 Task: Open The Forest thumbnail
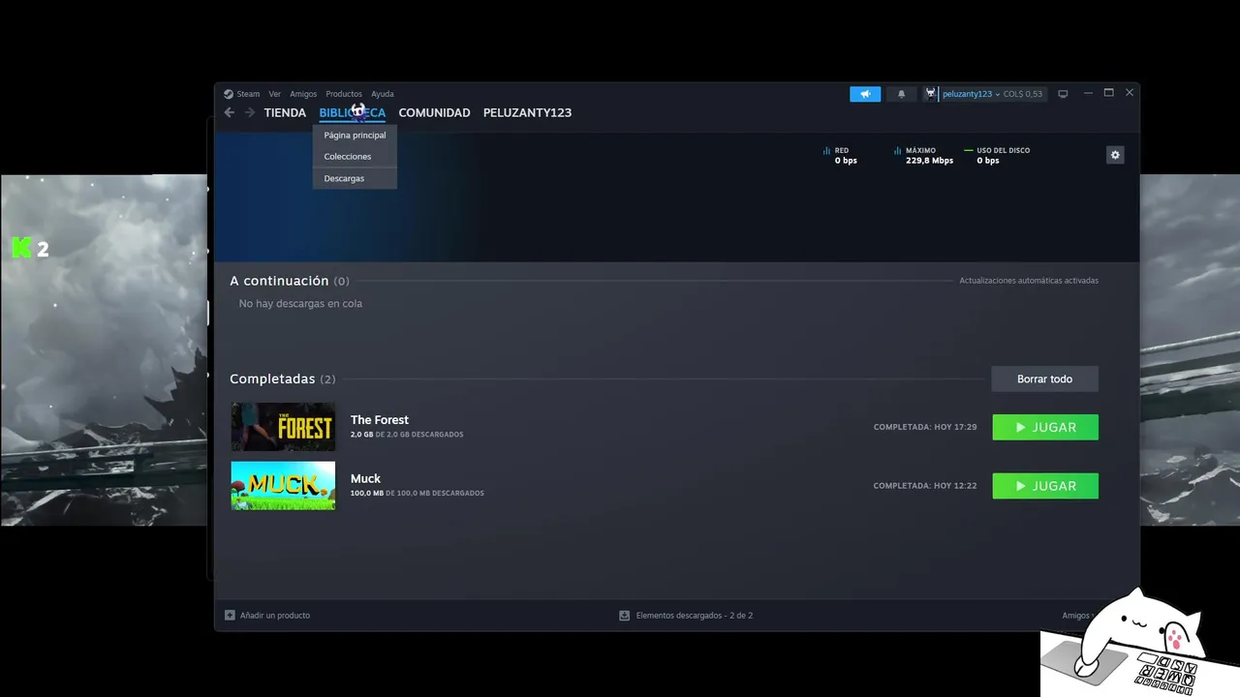tap(283, 427)
